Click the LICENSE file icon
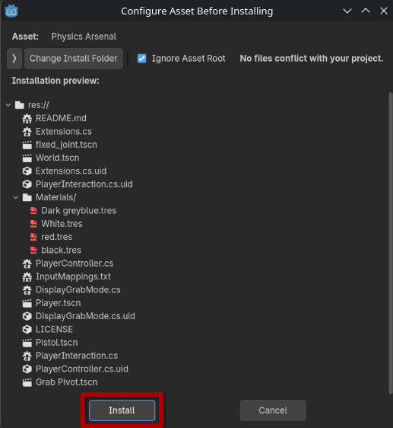Screen dimensions: 393x428 [x=27, y=330]
